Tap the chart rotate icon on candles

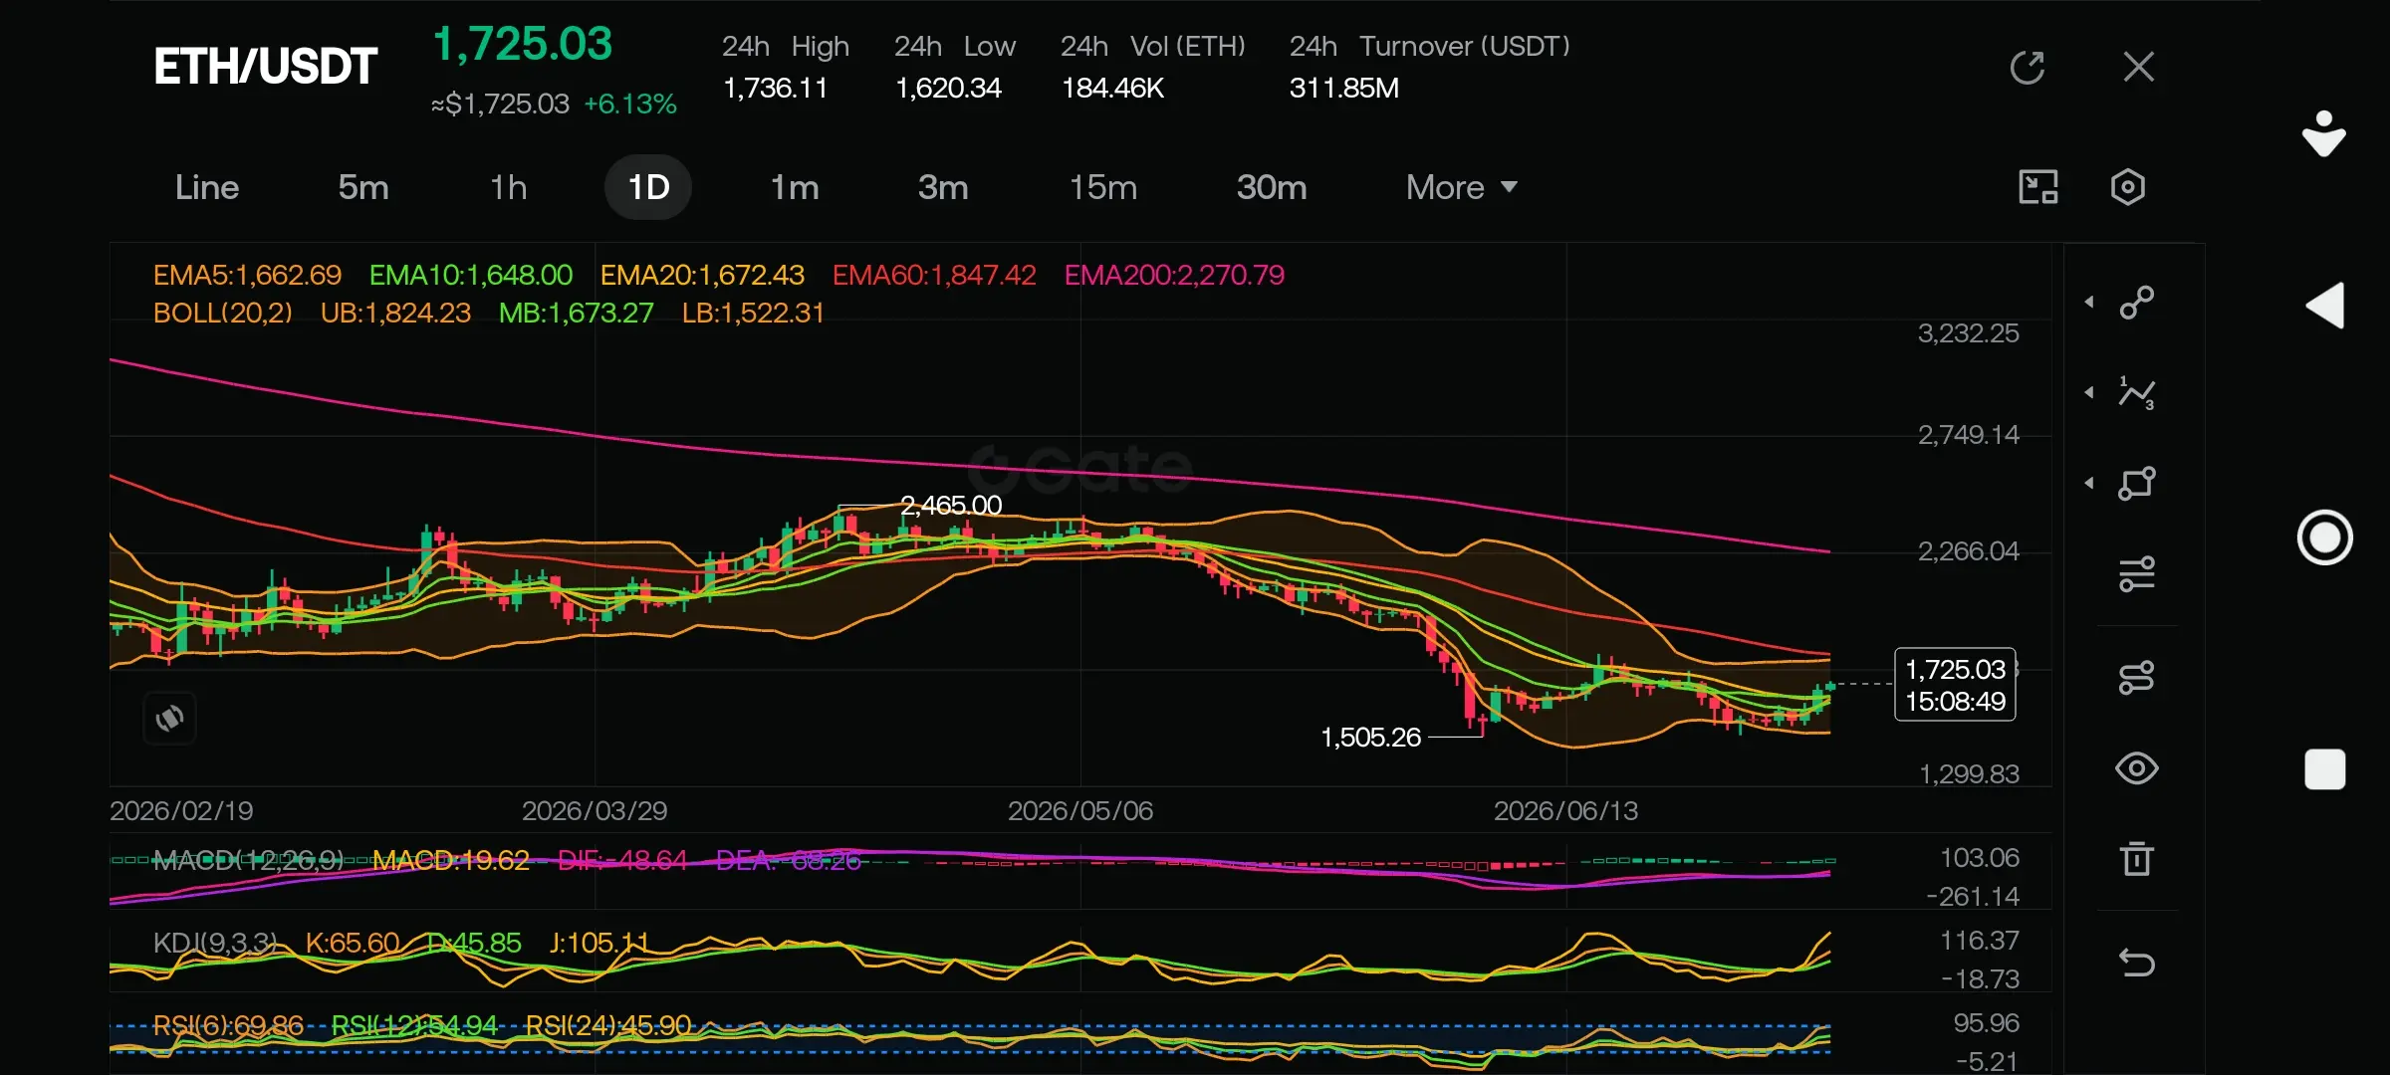pyautogui.click(x=169, y=718)
